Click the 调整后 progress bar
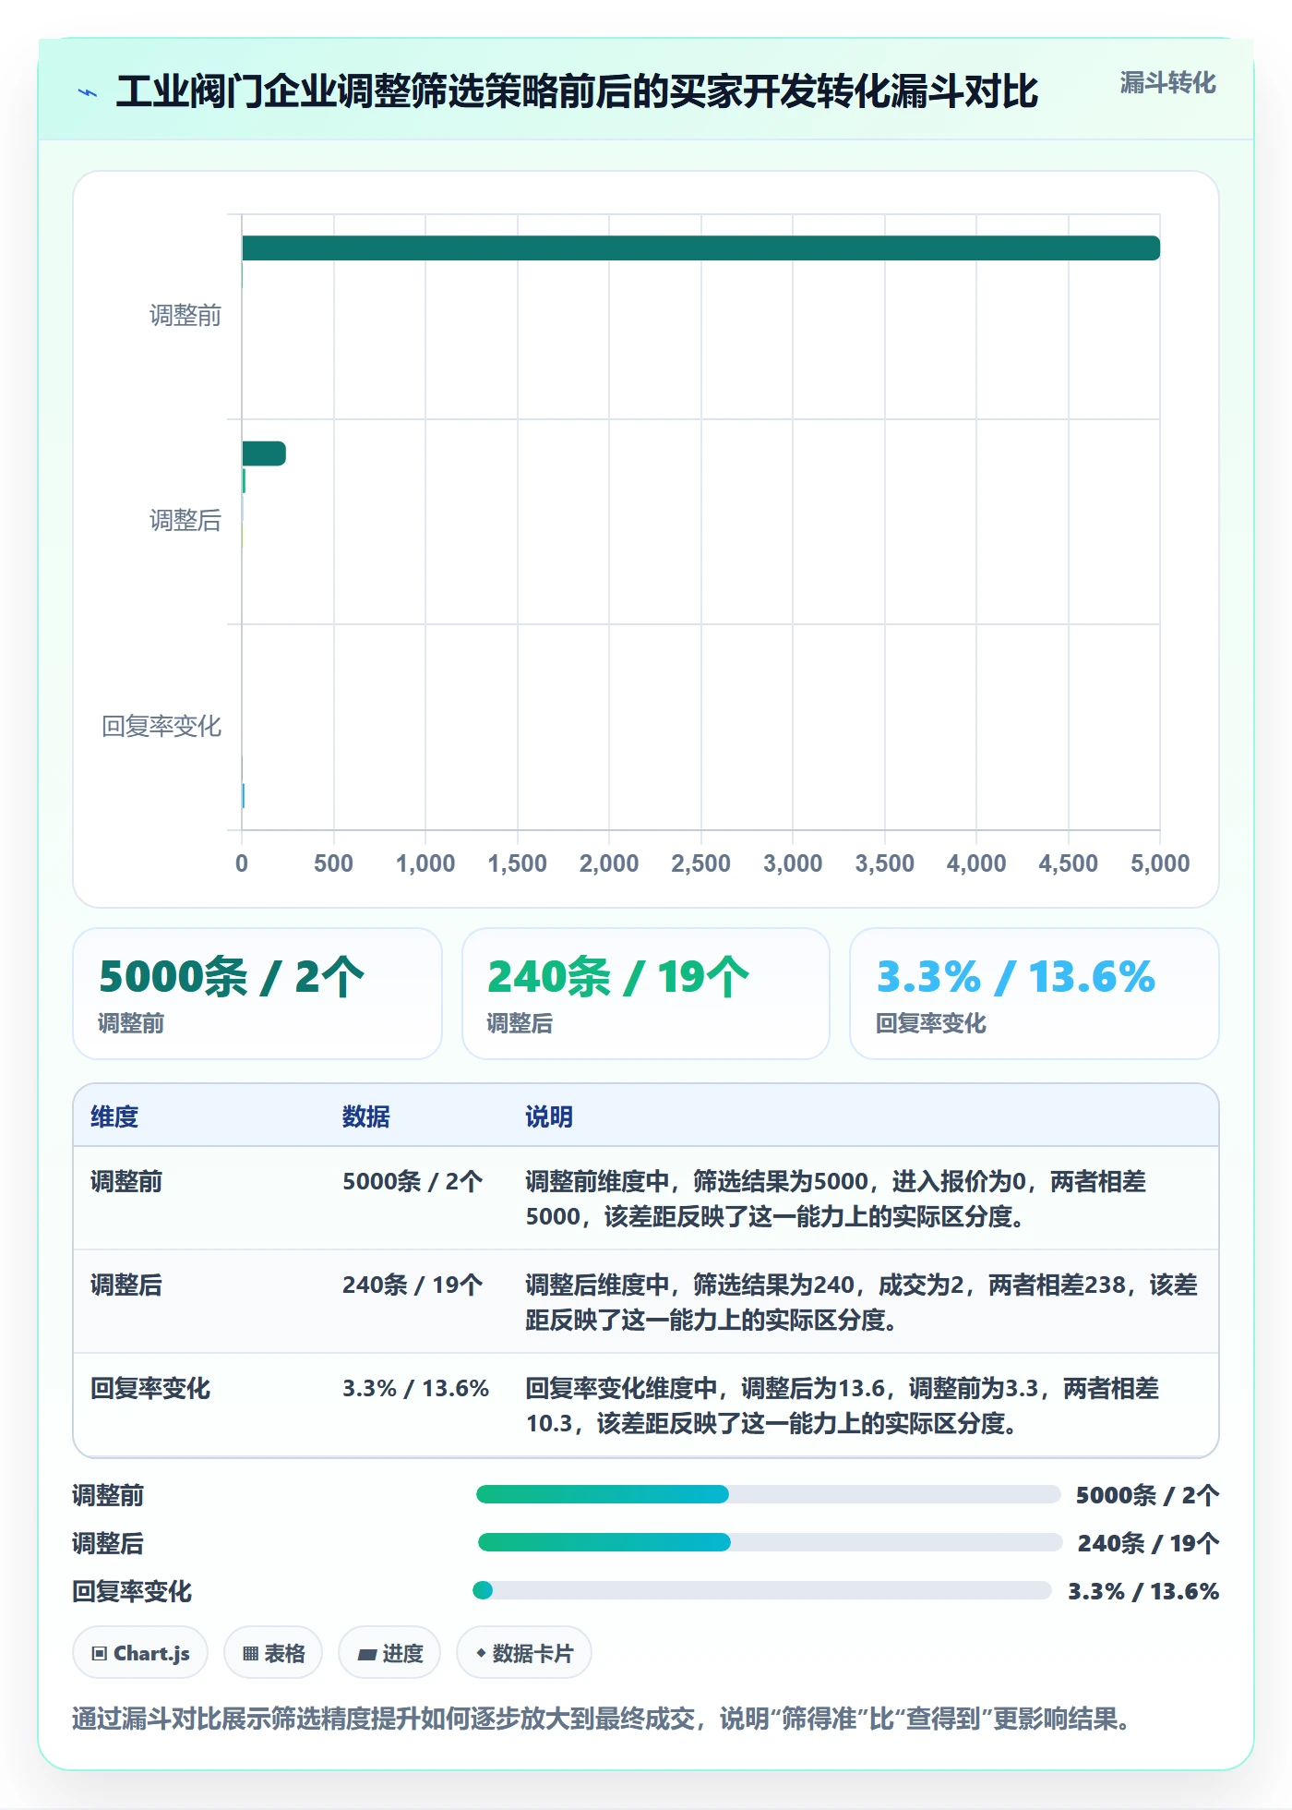The image size is (1292, 1810). coord(770,1542)
